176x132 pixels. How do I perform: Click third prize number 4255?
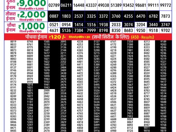[x=128, y=16]
